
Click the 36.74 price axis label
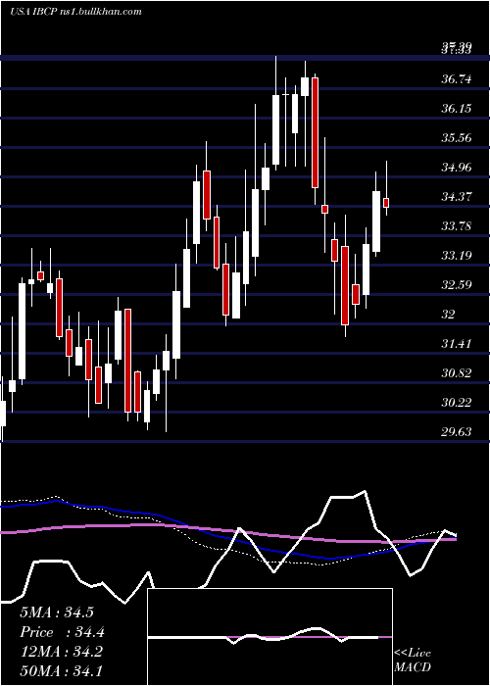pyautogui.click(x=457, y=79)
